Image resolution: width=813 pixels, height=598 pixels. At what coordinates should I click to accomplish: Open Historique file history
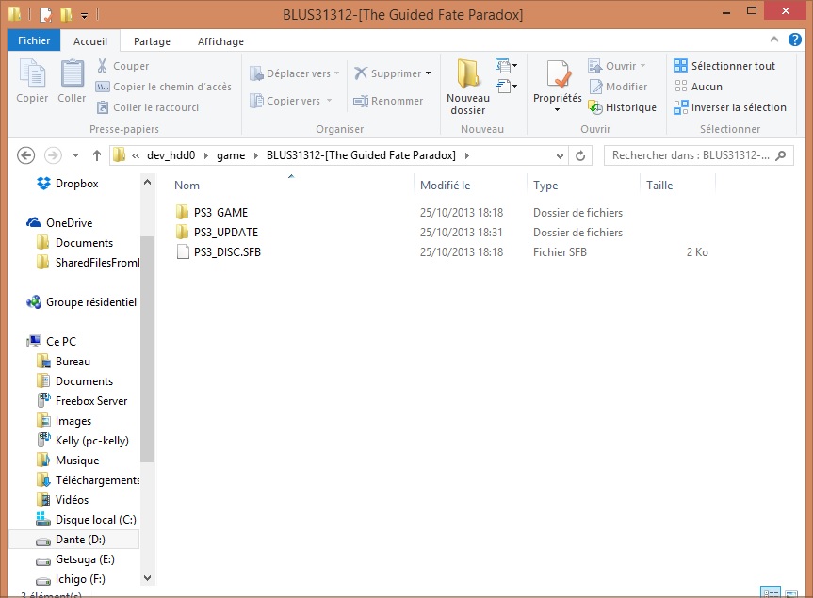click(622, 107)
